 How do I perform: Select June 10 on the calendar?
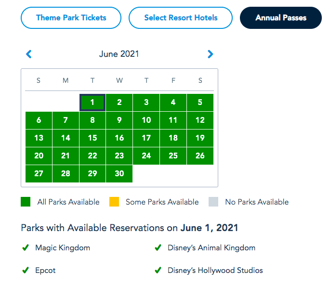[146, 120]
